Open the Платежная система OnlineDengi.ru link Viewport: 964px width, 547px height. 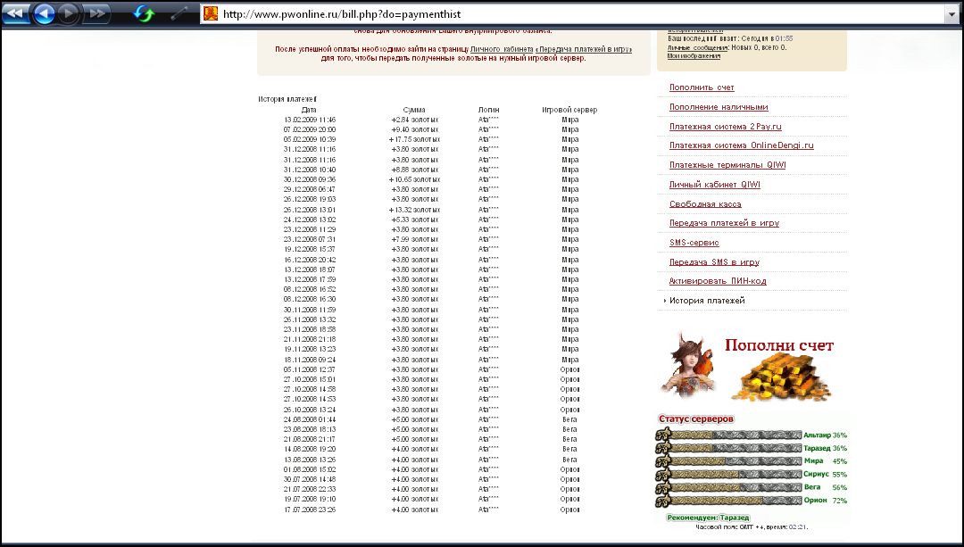coord(741,145)
